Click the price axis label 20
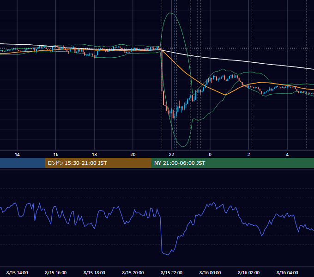This screenshot has width=314, height=277. click(x=133, y=155)
